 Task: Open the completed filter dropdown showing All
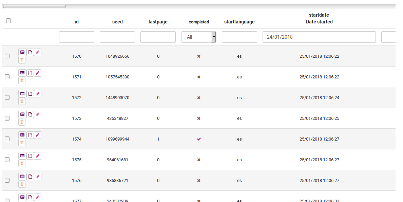[199, 37]
